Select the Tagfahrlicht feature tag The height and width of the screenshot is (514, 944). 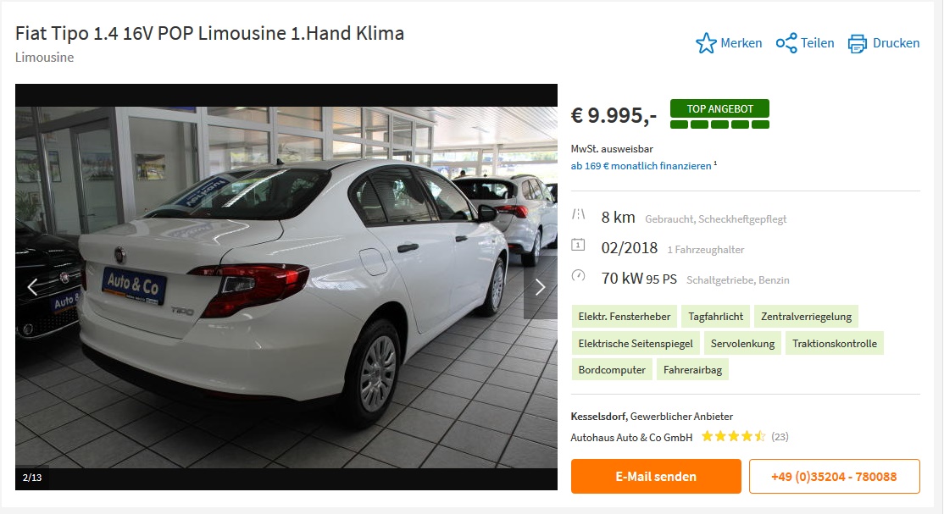[715, 317]
